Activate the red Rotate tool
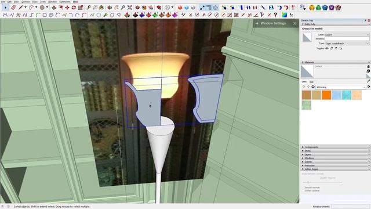 click(74, 8)
